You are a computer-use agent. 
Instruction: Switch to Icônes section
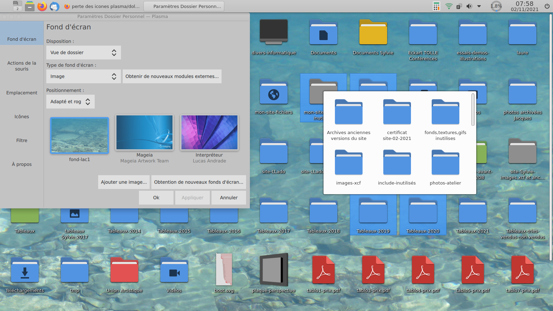[x=22, y=116]
